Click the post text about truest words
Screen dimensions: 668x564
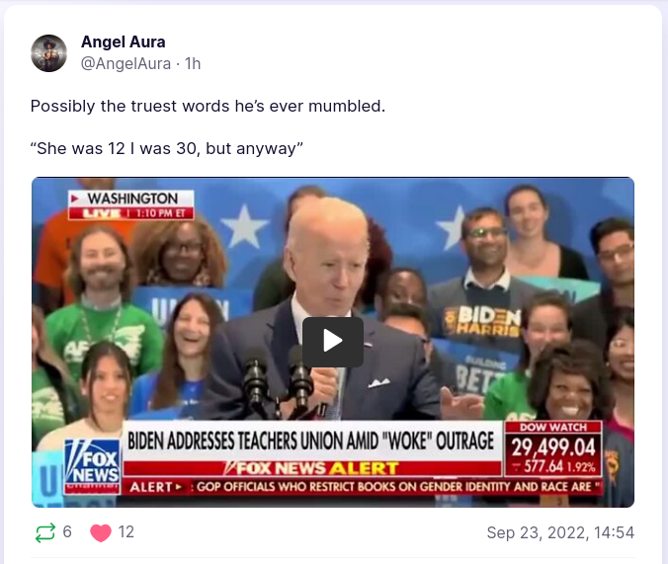[x=208, y=106]
